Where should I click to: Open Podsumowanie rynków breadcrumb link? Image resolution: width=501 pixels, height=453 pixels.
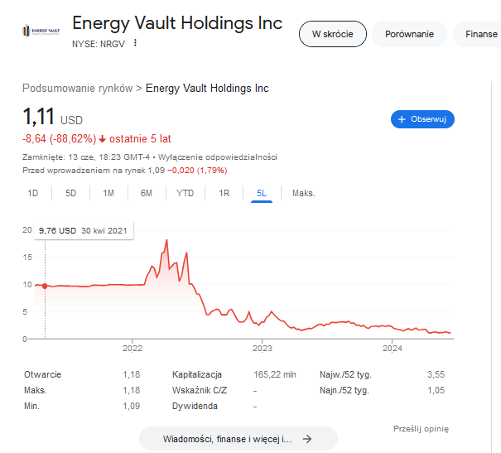77,88
